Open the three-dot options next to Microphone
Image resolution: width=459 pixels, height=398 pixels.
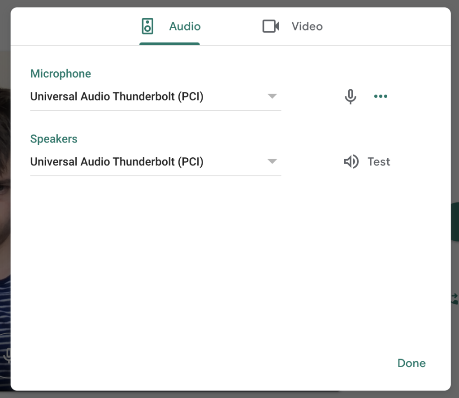click(x=381, y=96)
